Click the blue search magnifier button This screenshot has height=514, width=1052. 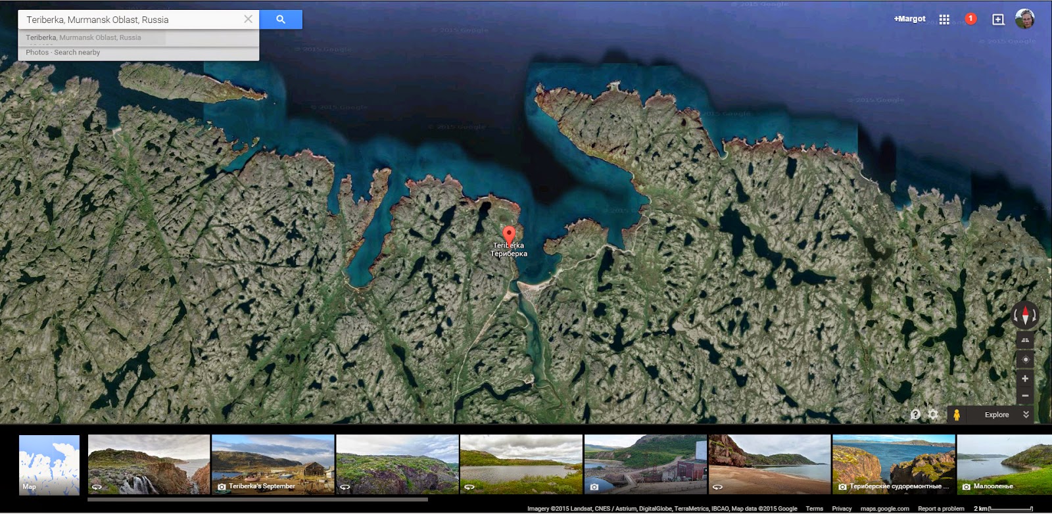point(281,20)
